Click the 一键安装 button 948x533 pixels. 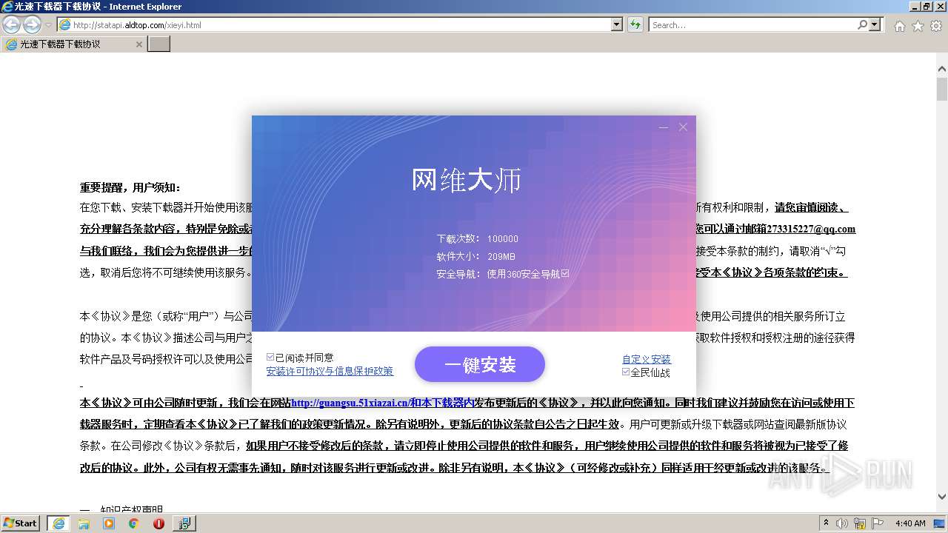[x=480, y=364]
